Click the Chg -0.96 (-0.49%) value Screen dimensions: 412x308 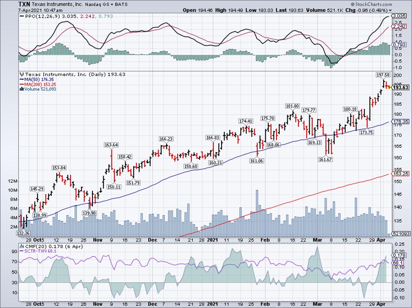[366, 10]
